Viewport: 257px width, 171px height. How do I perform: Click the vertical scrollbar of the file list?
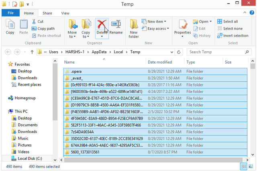click(253, 112)
